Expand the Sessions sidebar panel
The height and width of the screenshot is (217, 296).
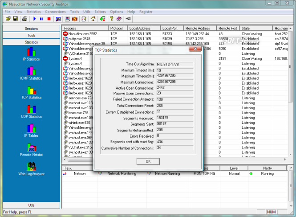31,29
